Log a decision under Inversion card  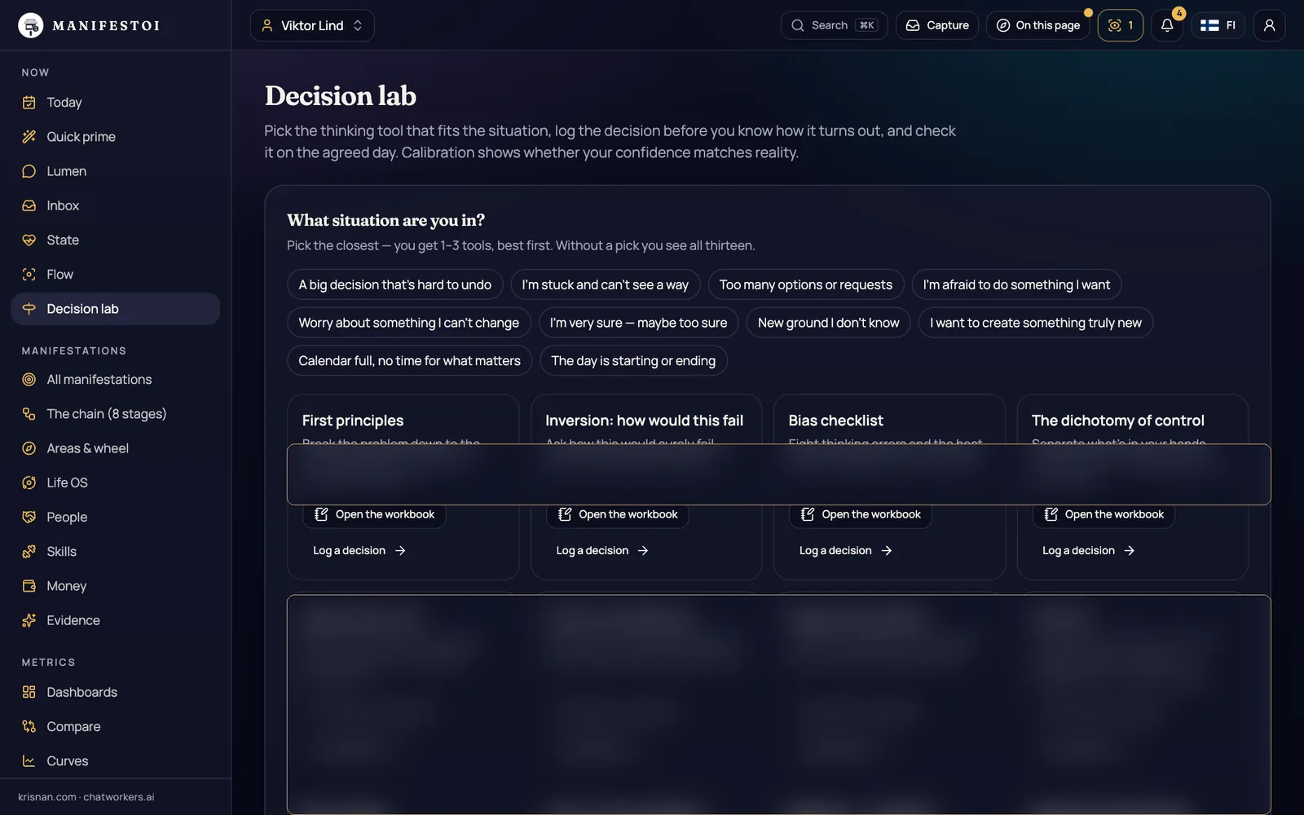pyautogui.click(x=602, y=551)
